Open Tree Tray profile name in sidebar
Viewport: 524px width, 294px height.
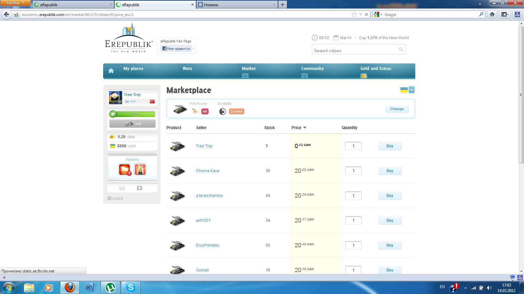click(x=132, y=95)
